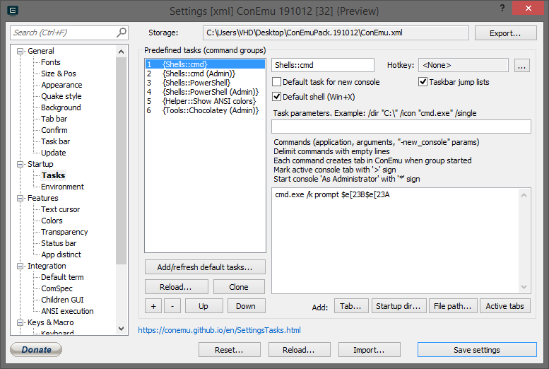The image size is (549, 369).
Task: Click the Import... button
Action: pyautogui.click(x=369, y=350)
